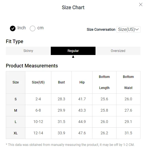Click the Size Conversation label

pos(101,30)
